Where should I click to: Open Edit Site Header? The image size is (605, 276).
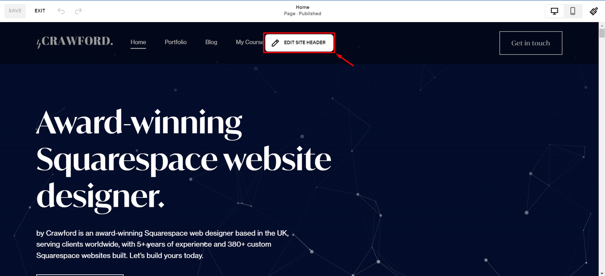click(299, 42)
